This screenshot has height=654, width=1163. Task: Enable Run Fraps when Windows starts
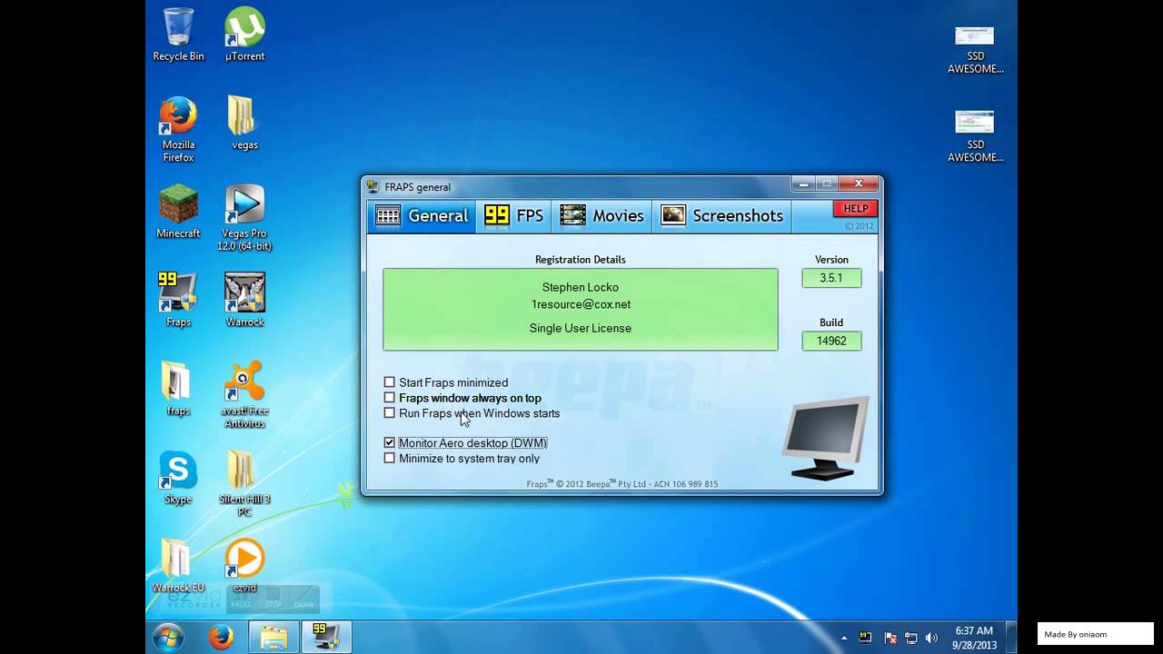tap(390, 413)
